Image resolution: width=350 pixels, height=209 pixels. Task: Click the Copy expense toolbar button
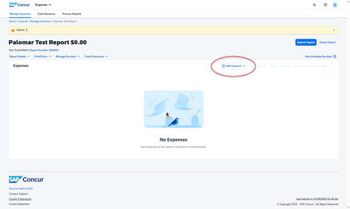[x=274, y=66]
